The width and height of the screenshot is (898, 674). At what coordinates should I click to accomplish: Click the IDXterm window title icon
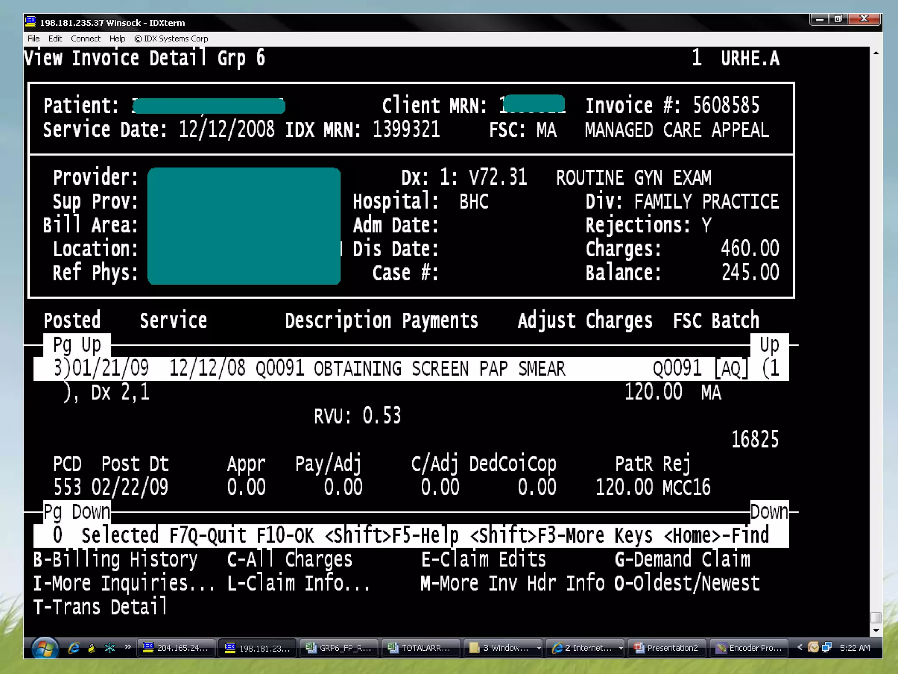pyautogui.click(x=31, y=22)
